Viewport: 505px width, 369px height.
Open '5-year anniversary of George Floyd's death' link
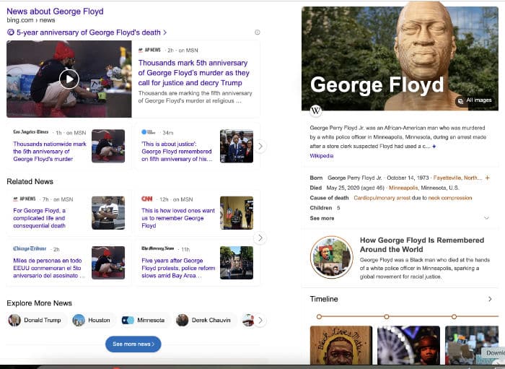pos(87,32)
